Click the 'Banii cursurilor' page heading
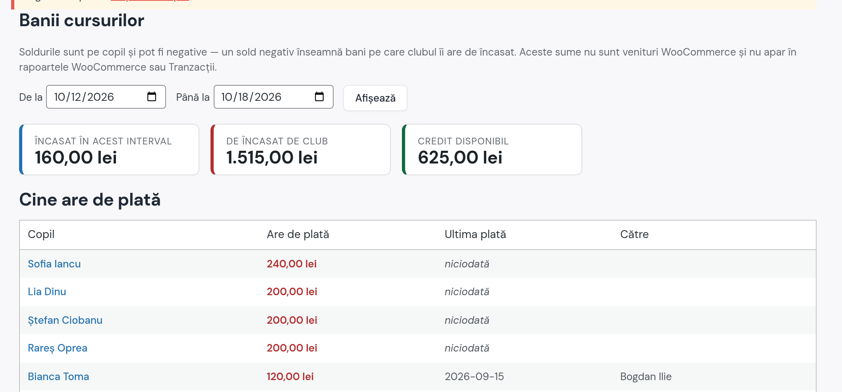The width and height of the screenshot is (842, 392). (x=82, y=20)
